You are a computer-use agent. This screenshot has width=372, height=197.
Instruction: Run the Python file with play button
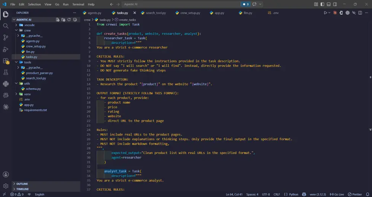click(325, 13)
